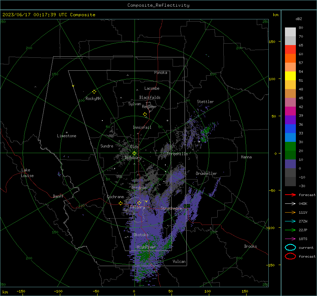Click the Ponoka city label
Viewport: 317px width, 296px height.
161,73
